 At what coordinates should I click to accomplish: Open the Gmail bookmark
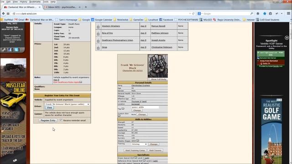[x=19, y=20]
